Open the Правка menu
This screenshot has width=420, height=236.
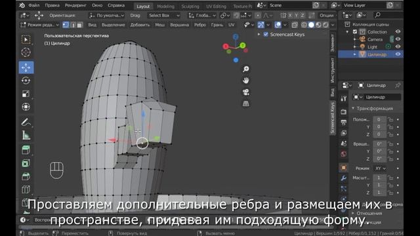point(52,5)
